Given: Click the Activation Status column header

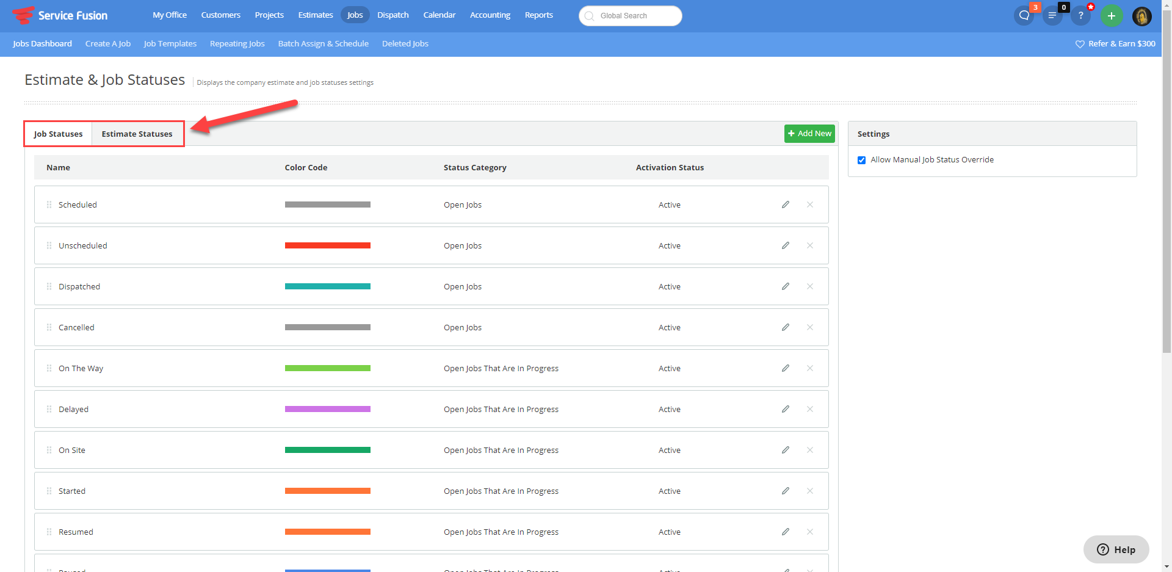Looking at the screenshot, I should (670, 167).
